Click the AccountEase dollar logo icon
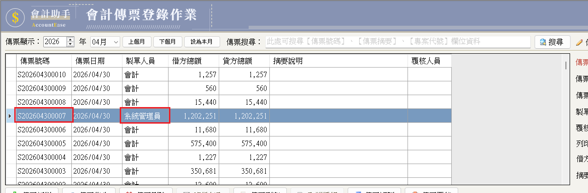Screen dimensions: 588x193 coord(15,17)
